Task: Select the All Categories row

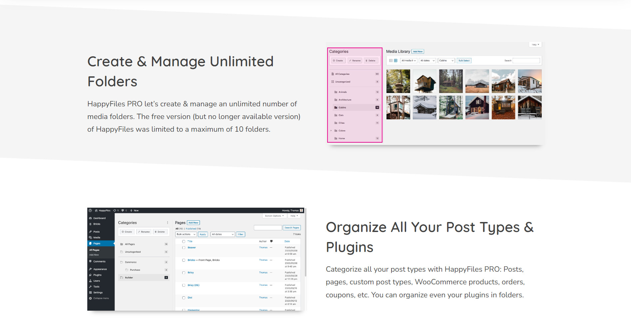Action: click(355, 74)
